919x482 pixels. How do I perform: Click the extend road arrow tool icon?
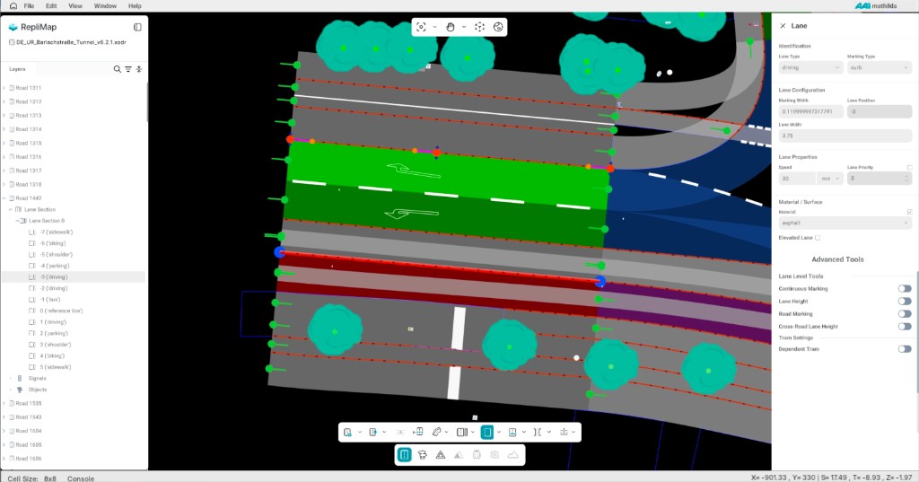click(x=372, y=432)
